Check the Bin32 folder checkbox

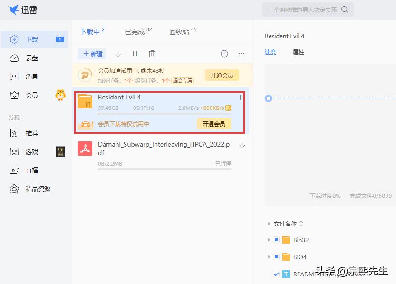(x=275, y=240)
